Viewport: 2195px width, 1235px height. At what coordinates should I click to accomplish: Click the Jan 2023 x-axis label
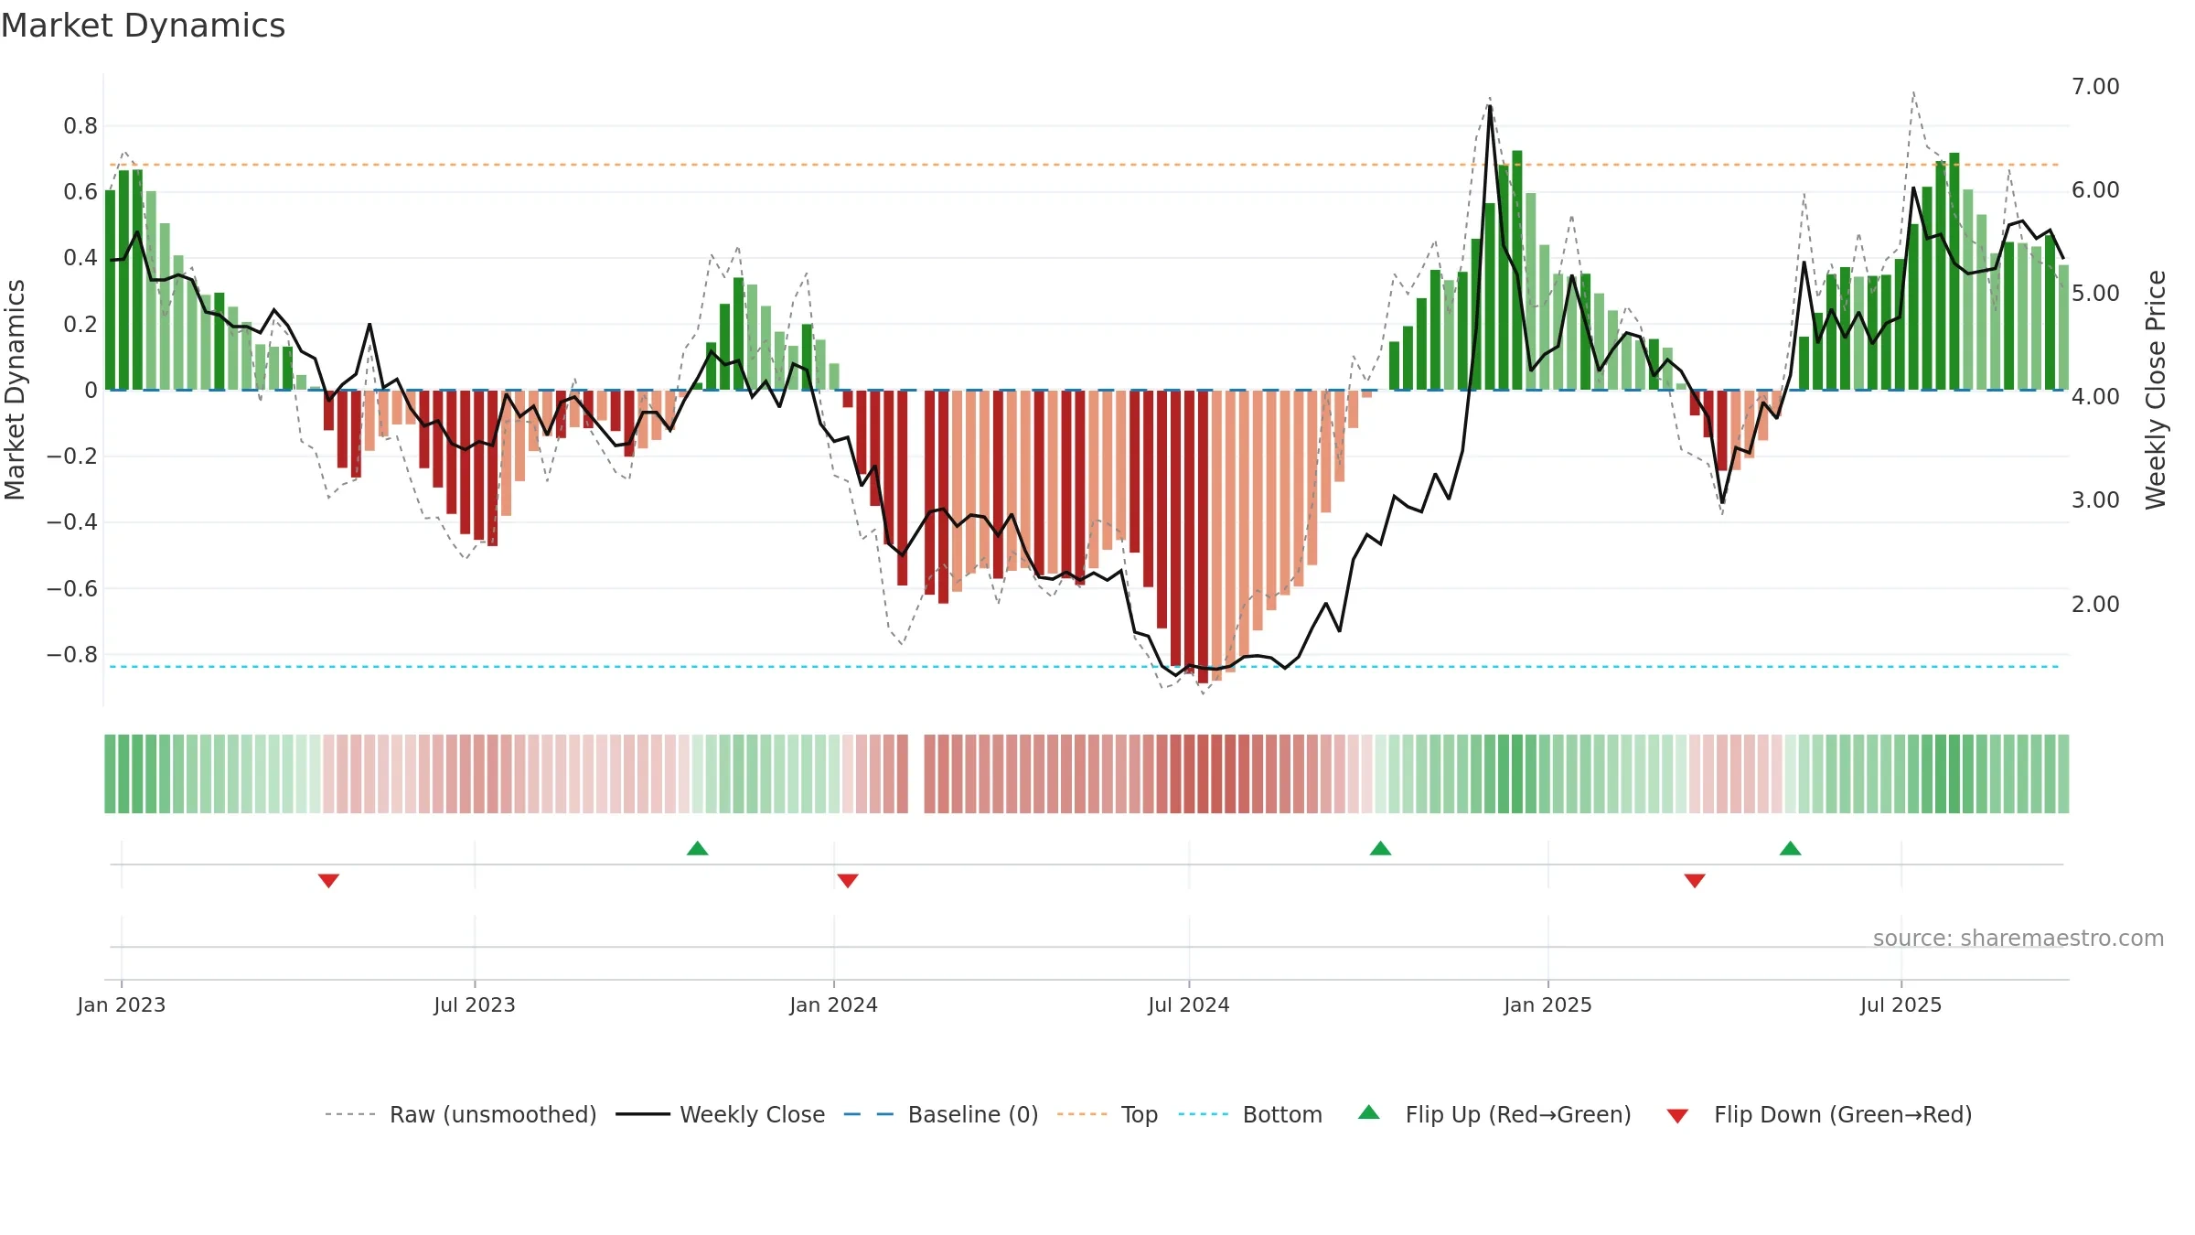(x=122, y=1005)
